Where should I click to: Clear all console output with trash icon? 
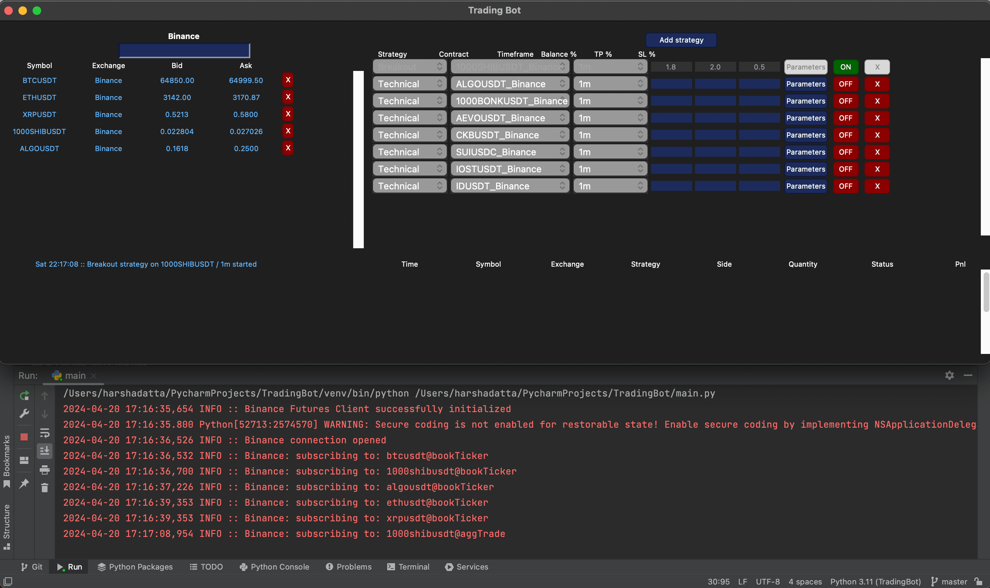tap(45, 488)
